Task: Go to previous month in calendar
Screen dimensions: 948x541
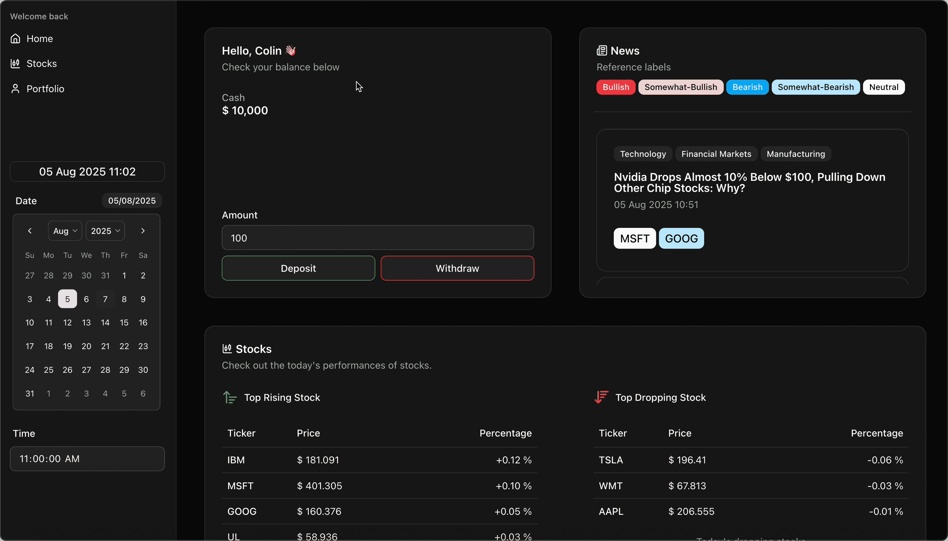Action: [x=30, y=231]
